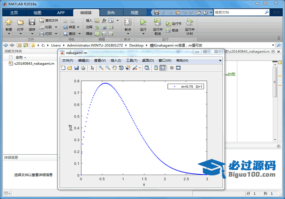Open 桌面(D) menu in the figure window
The height and width of the screenshot is (199, 285).
(148, 60)
